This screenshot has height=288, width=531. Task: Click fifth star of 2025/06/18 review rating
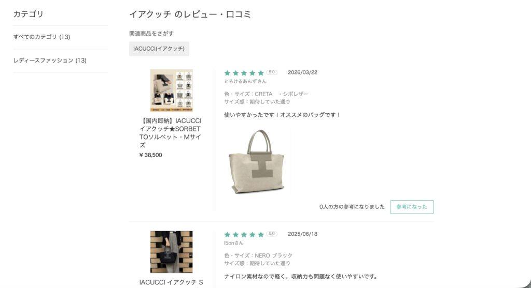click(260, 235)
